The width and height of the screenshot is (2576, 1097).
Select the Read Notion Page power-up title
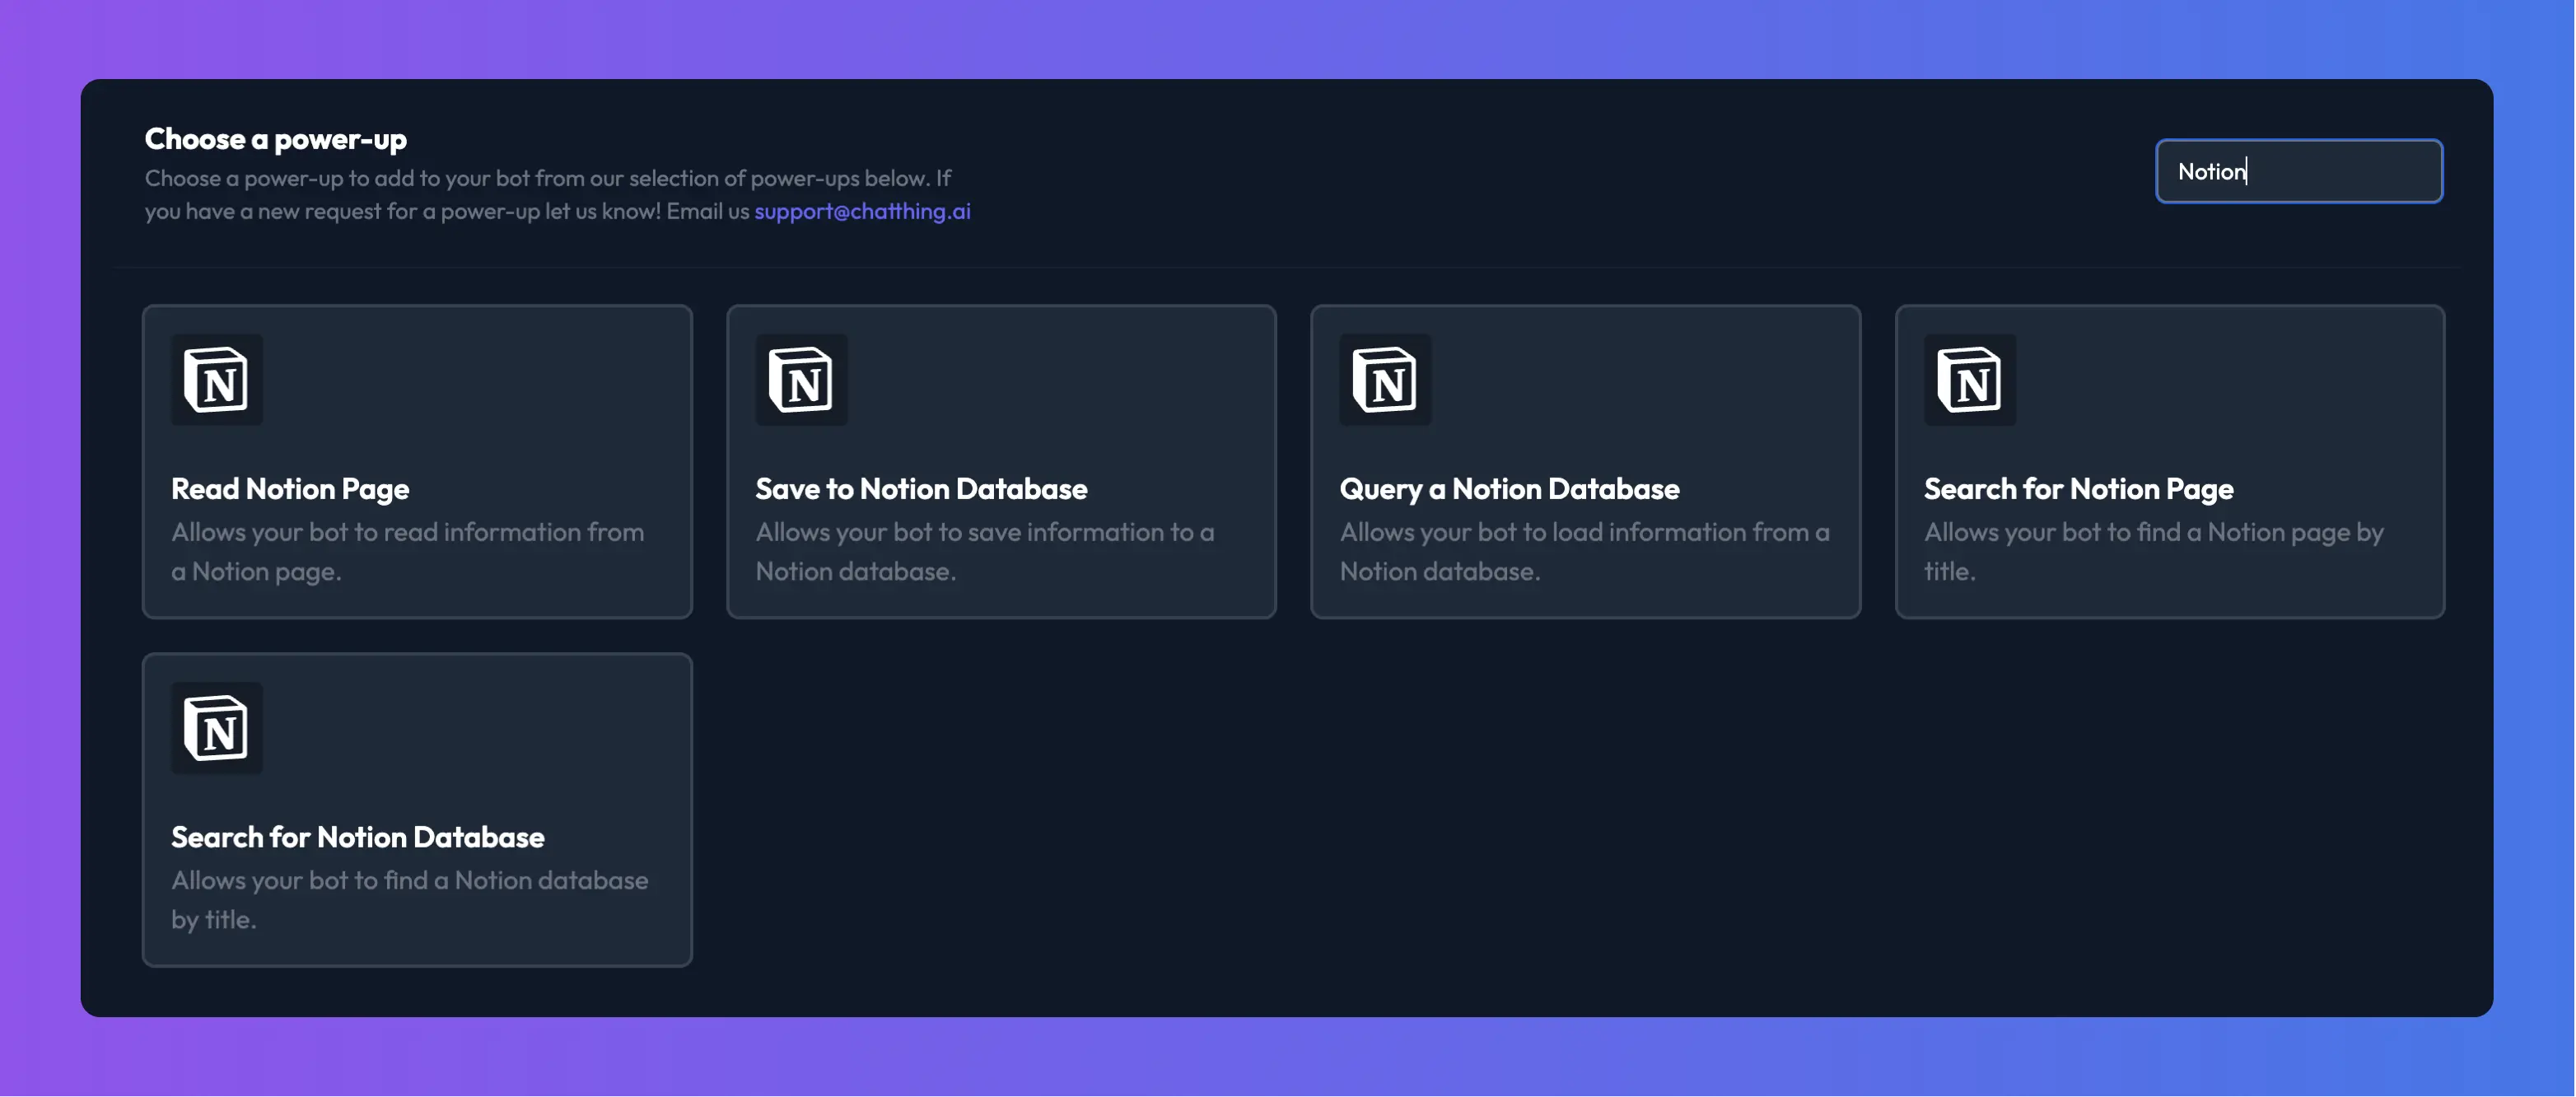[290, 489]
